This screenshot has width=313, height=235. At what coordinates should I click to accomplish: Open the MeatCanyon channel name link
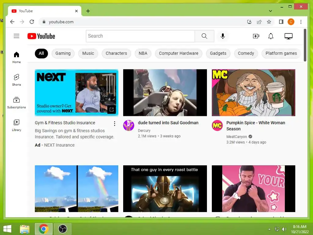(237, 137)
